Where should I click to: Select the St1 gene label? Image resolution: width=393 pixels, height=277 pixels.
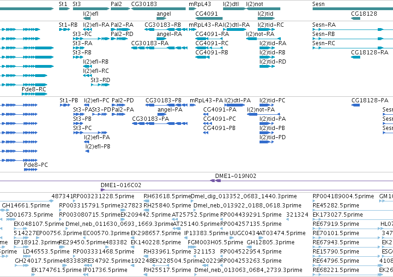pos(63,4)
